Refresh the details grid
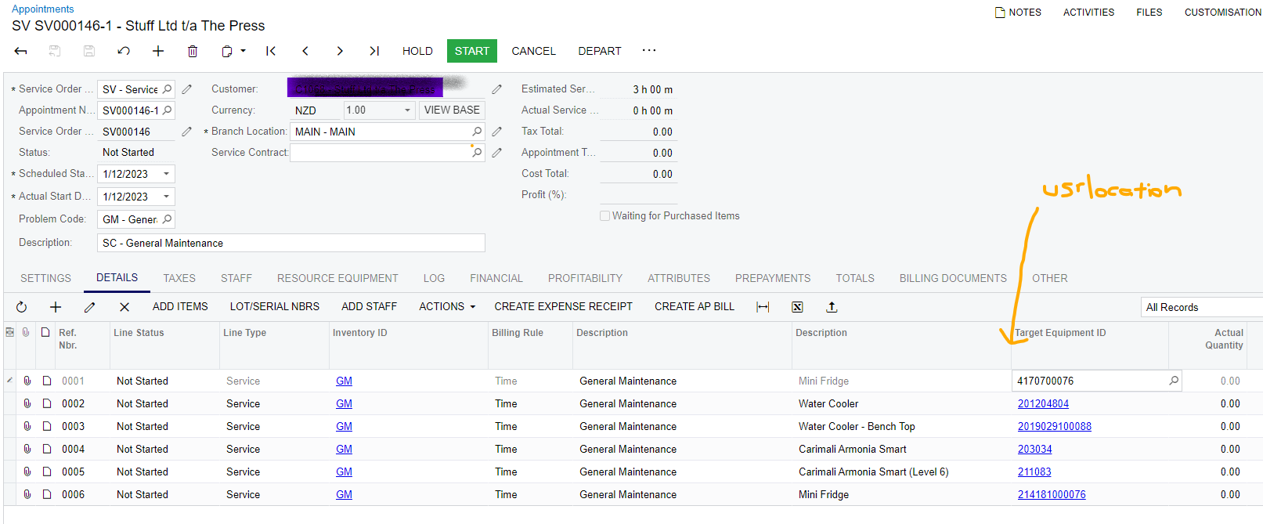Image resolution: width=1263 pixels, height=524 pixels. point(21,307)
